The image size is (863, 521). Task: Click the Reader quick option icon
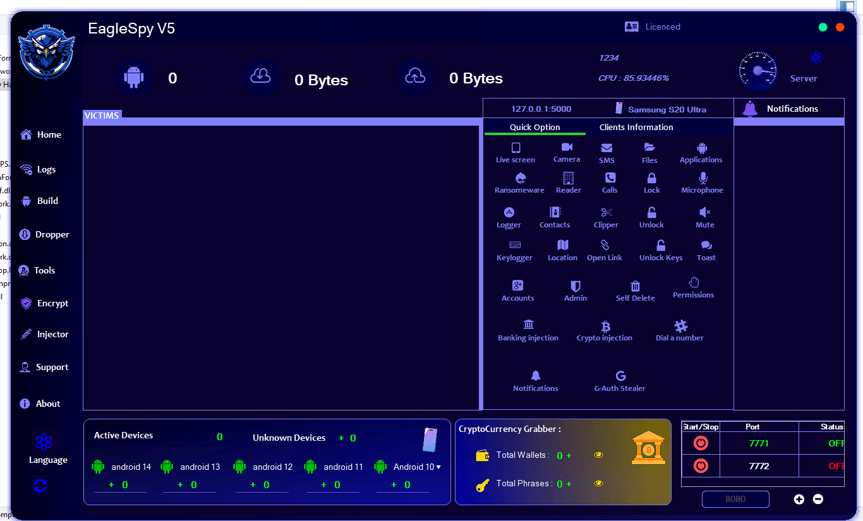(569, 178)
